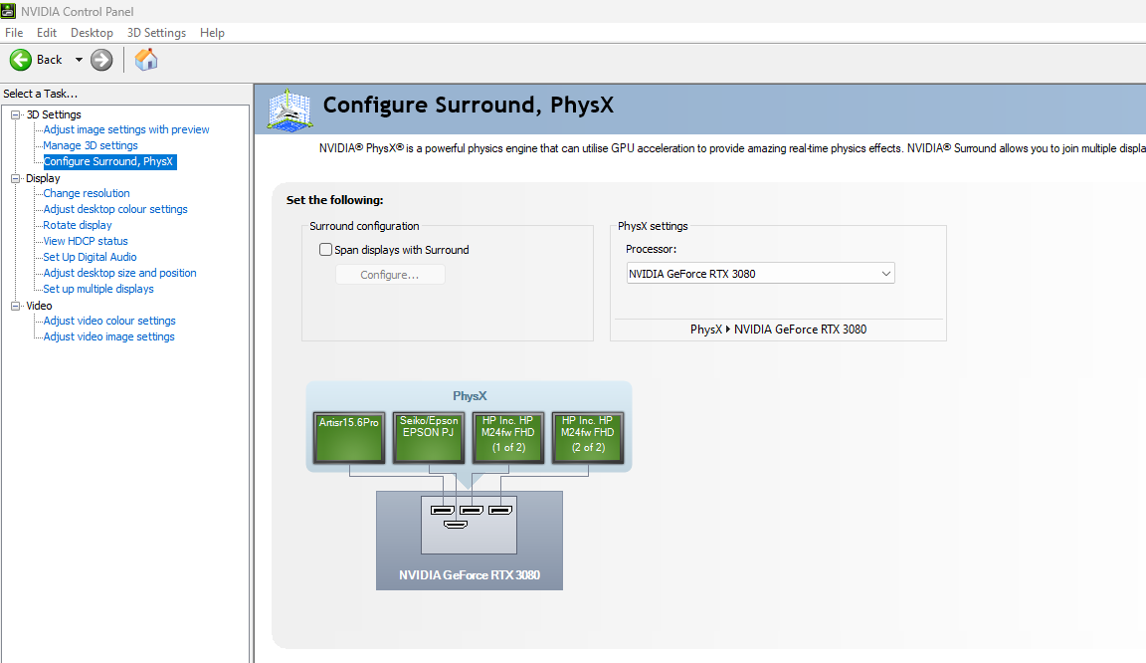
Task: Click the HDMI port icon on GPU diagram
Action: [456, 525]
